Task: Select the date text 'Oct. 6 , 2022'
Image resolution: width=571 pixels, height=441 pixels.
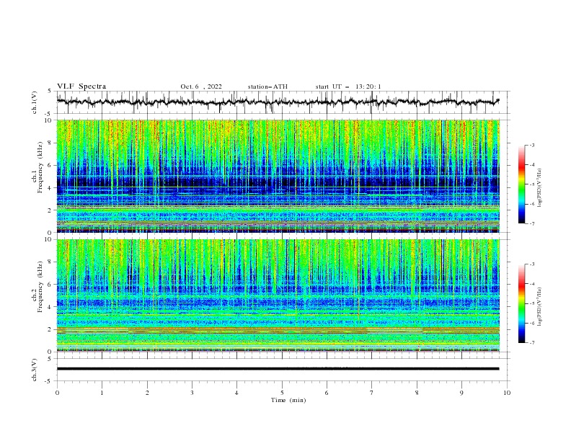Action: [x=201, y=86]
